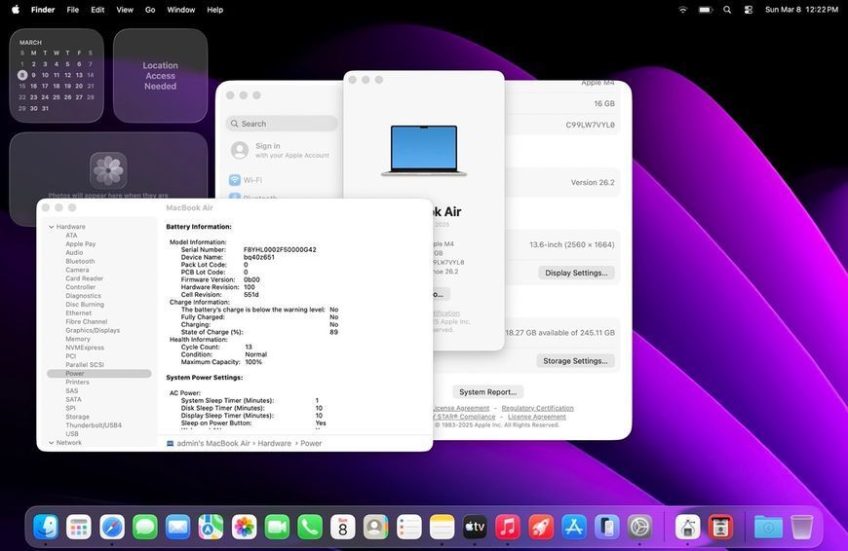Open Safari from the dock
Image resolution: width=848 pixels, height=551 pixels.
tap(112, 527)
